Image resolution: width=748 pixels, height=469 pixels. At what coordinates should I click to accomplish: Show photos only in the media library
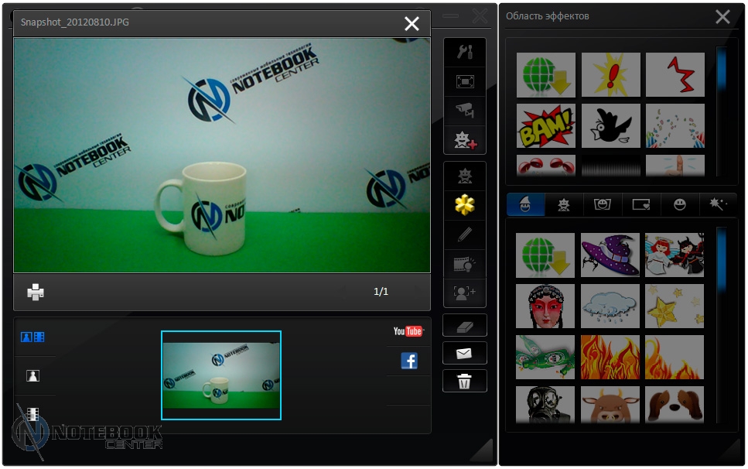pos(32,376)
